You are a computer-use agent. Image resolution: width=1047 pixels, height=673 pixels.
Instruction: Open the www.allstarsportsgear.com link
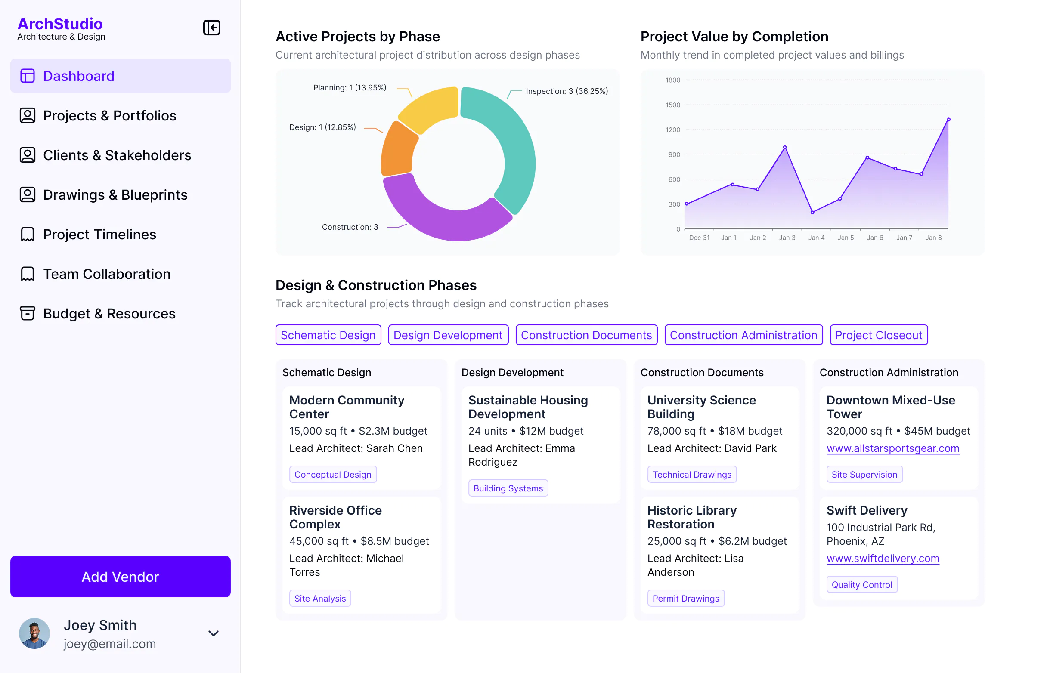892,448
